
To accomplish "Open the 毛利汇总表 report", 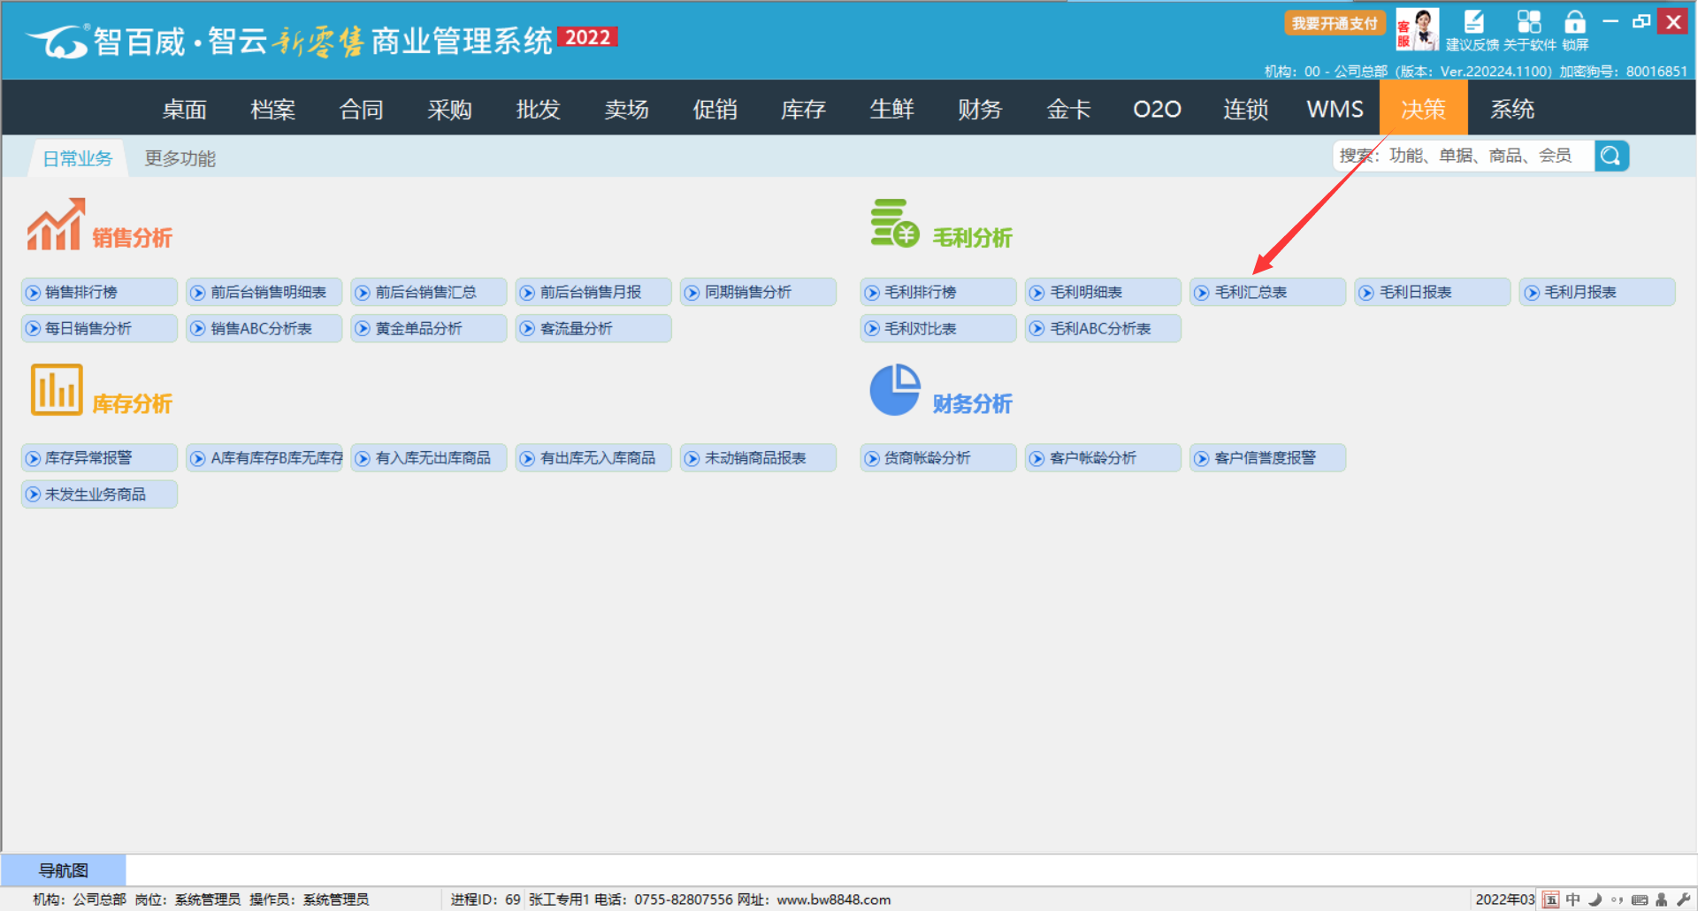I will tap(1266, 292).
